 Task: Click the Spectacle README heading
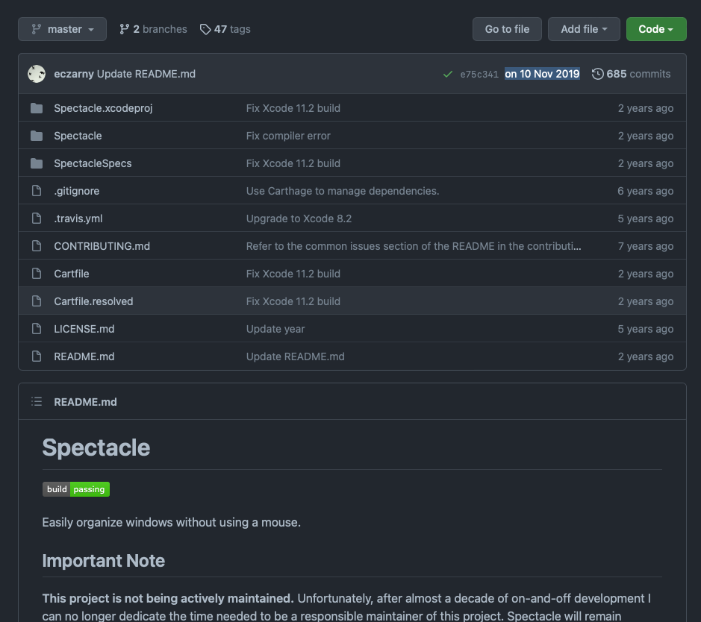pos(96,447)
